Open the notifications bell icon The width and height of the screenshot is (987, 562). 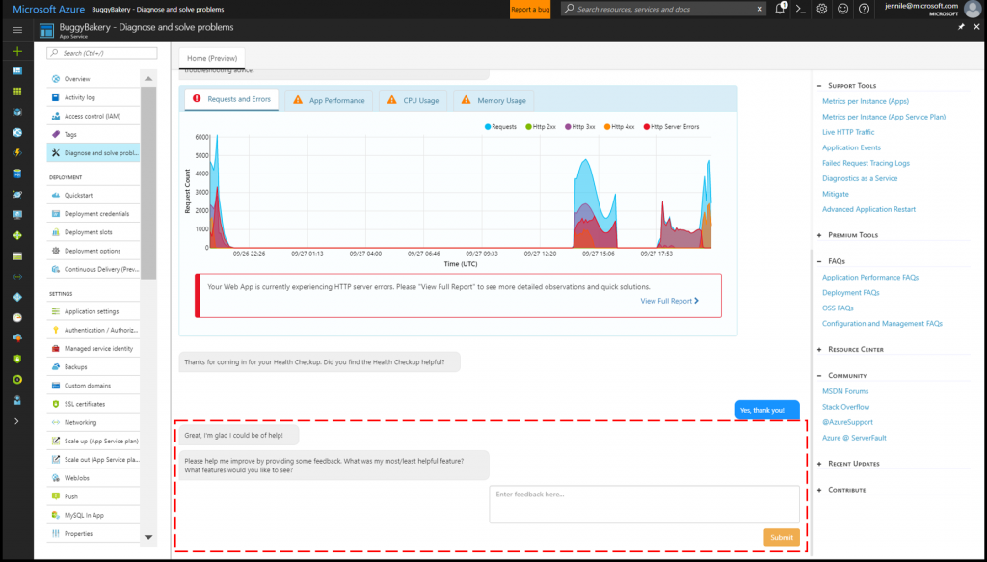[x=780, y=9]
